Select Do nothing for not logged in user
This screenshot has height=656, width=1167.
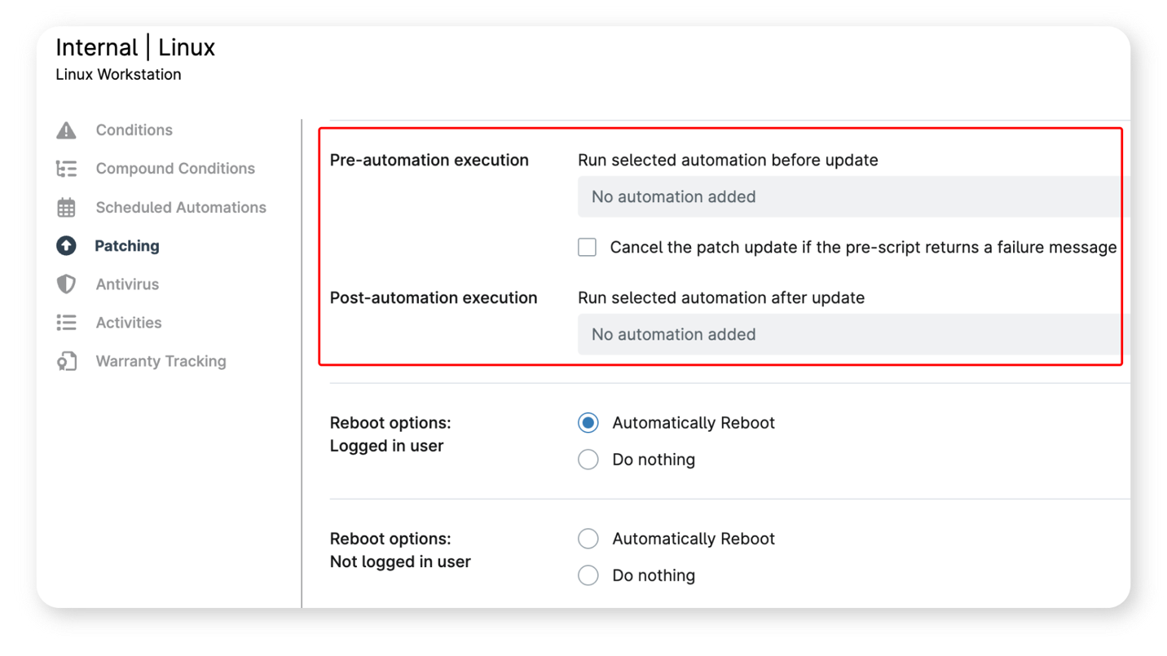click(x=588, y=575)
